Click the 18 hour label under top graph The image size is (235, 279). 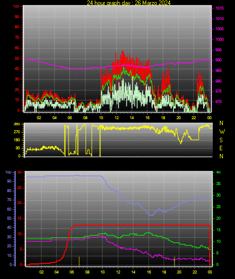click(163, 118)
